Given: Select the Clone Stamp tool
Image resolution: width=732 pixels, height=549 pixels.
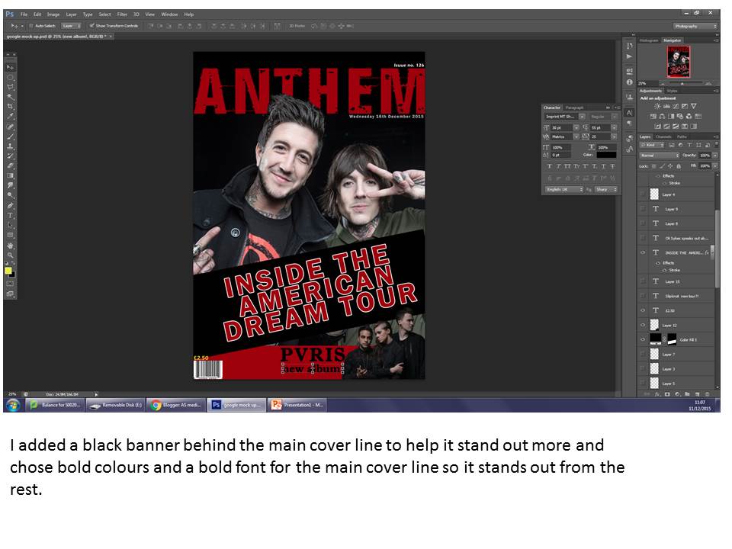Looking at the screenshot, I should [10, 146].
